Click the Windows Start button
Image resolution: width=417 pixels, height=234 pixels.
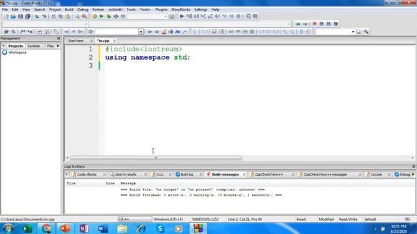7,228
